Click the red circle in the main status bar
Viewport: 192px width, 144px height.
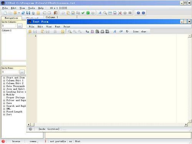3,141
